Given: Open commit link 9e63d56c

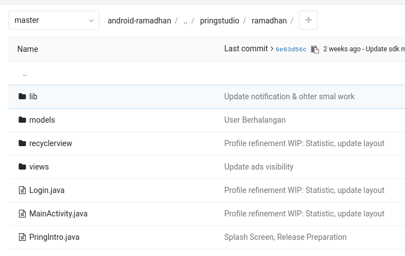Looking at the screenshot, I should pos(291,49).
